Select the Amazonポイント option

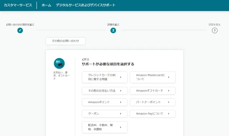tap(104, 102)
